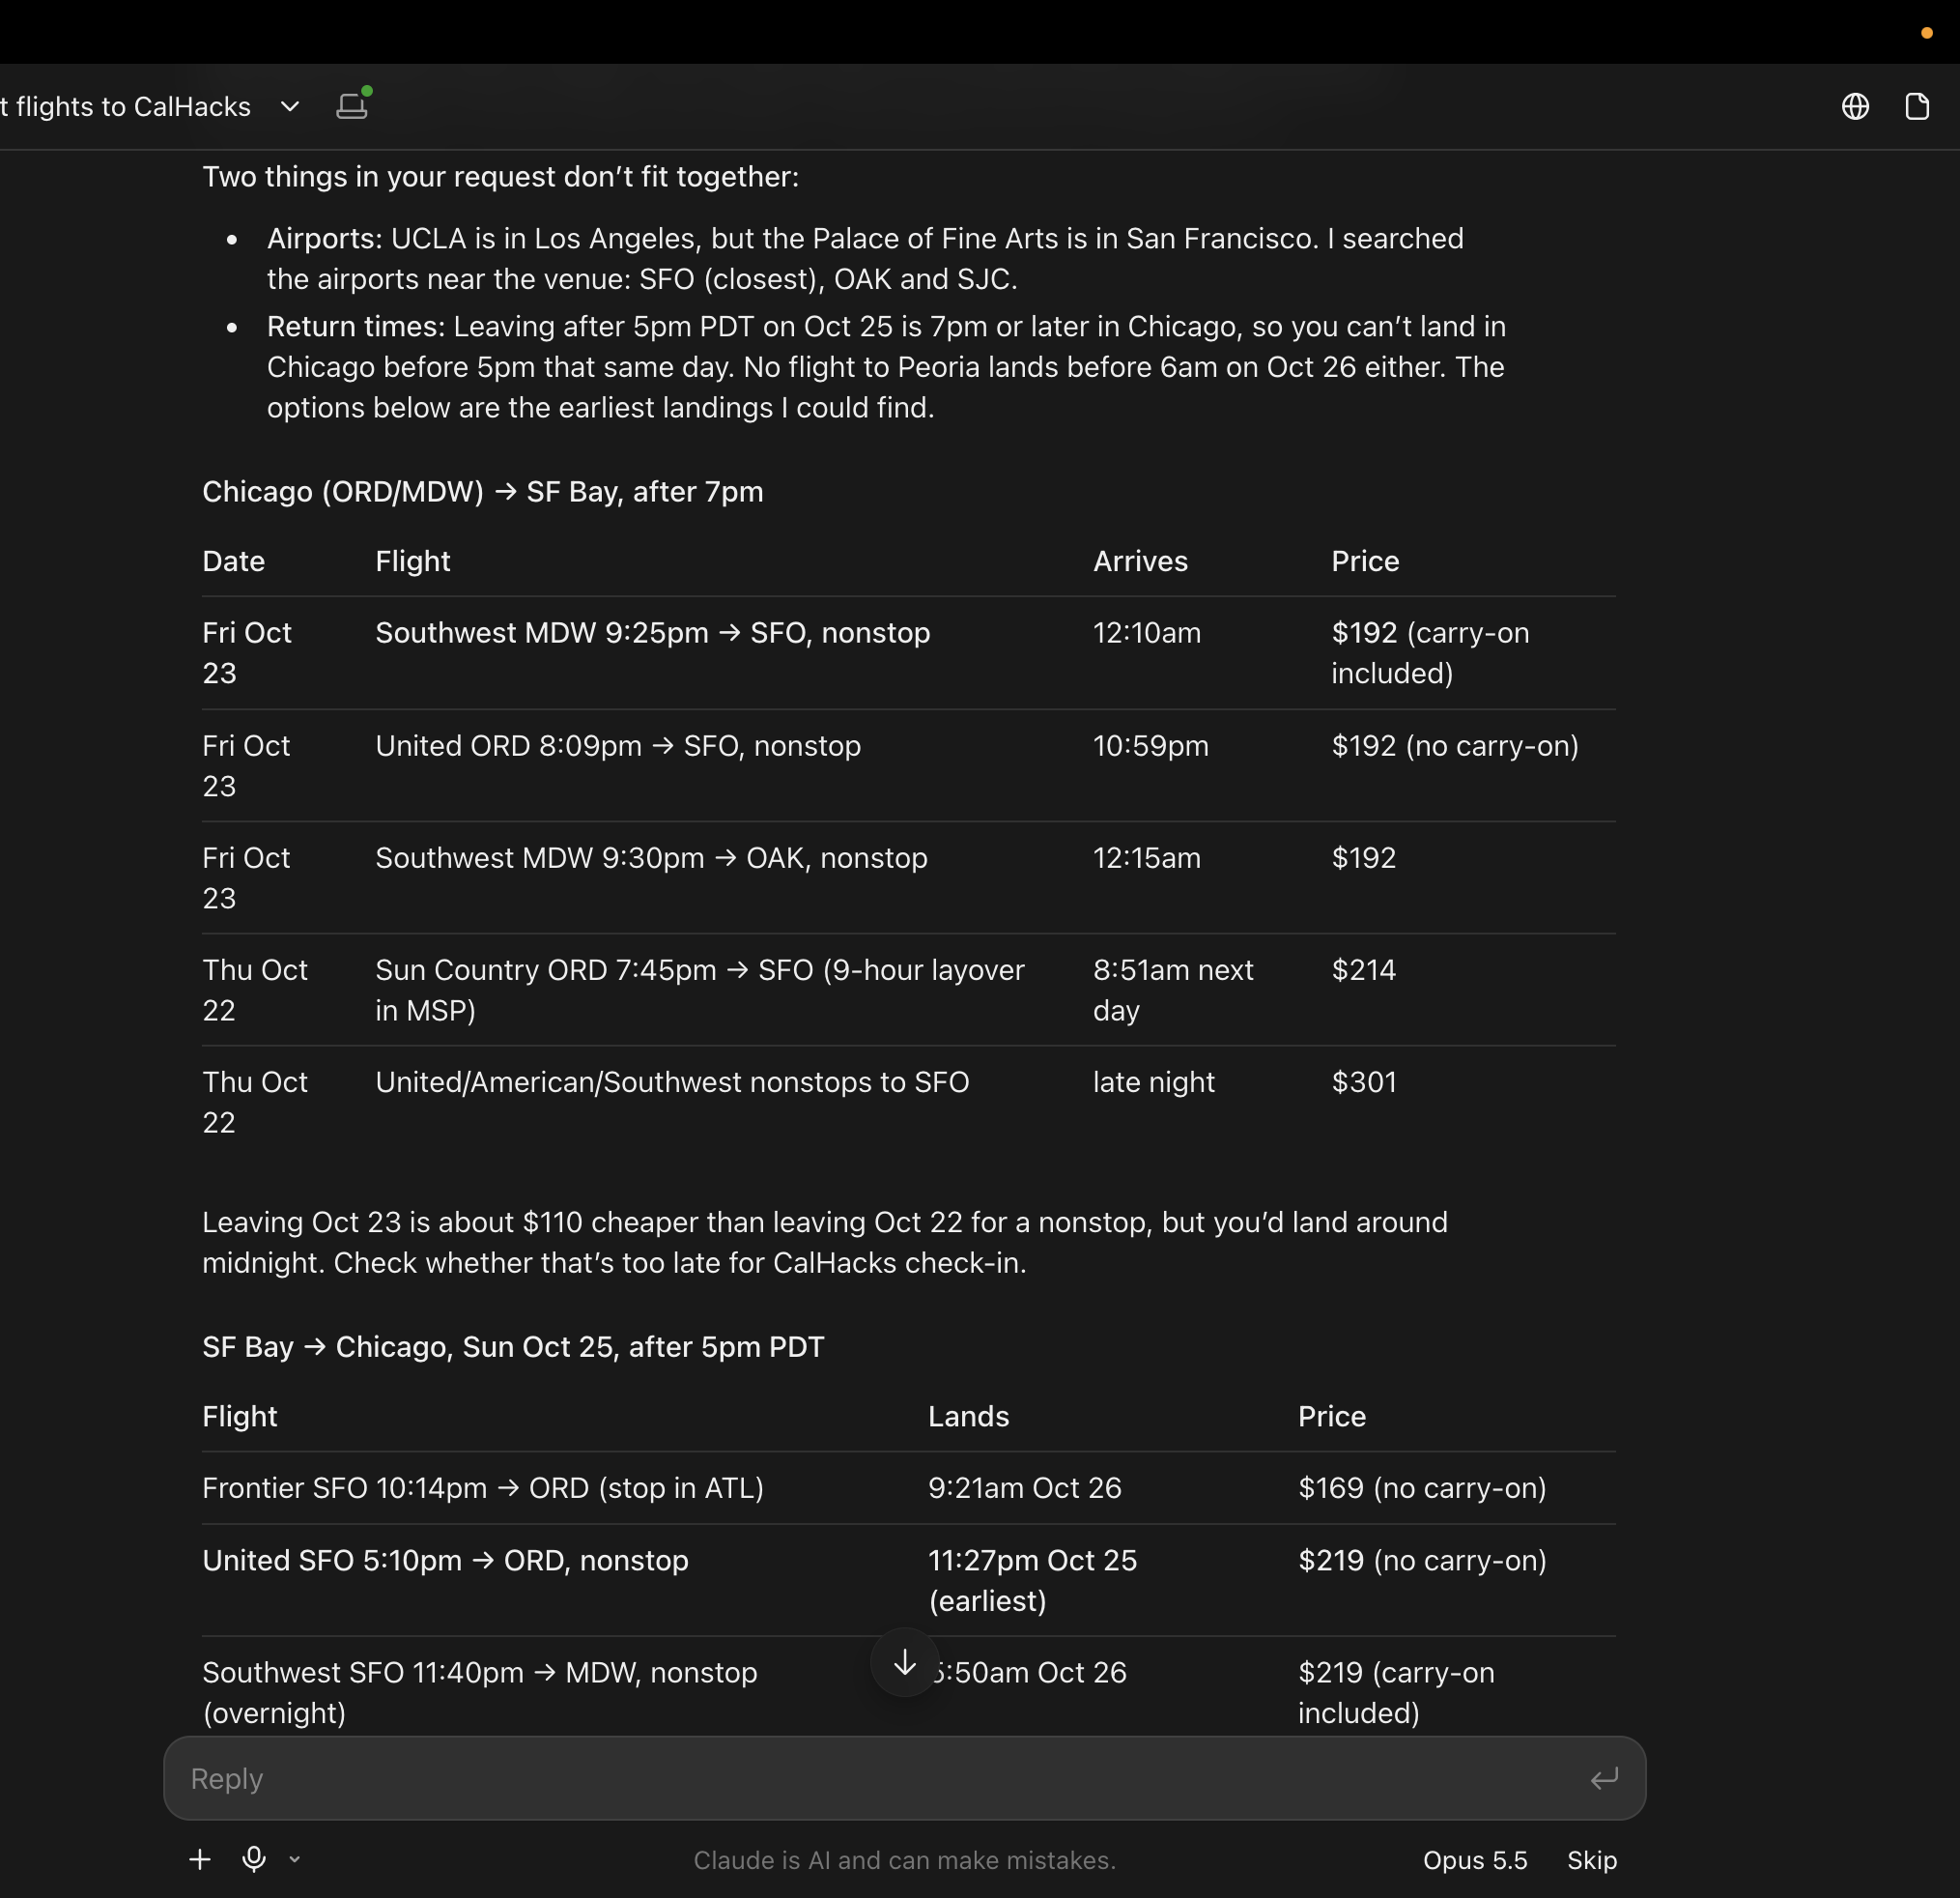Click '$169 (no carry-on)' price cell
The image size is (1960, 1898).
(1422, 1488)
